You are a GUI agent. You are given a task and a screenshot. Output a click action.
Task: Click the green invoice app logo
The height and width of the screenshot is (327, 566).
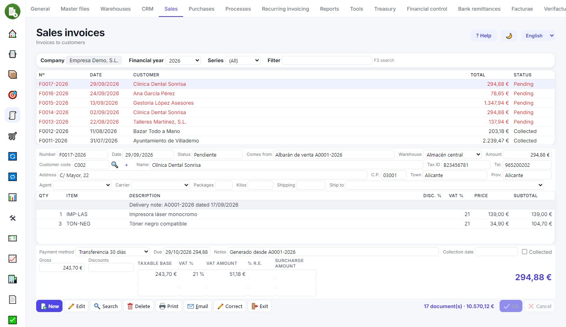(x=13, y=11)
